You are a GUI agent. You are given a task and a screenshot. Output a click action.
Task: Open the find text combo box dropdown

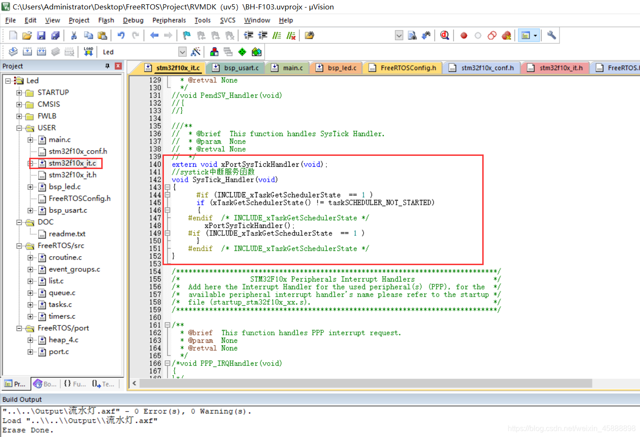(x=399, y=35)
